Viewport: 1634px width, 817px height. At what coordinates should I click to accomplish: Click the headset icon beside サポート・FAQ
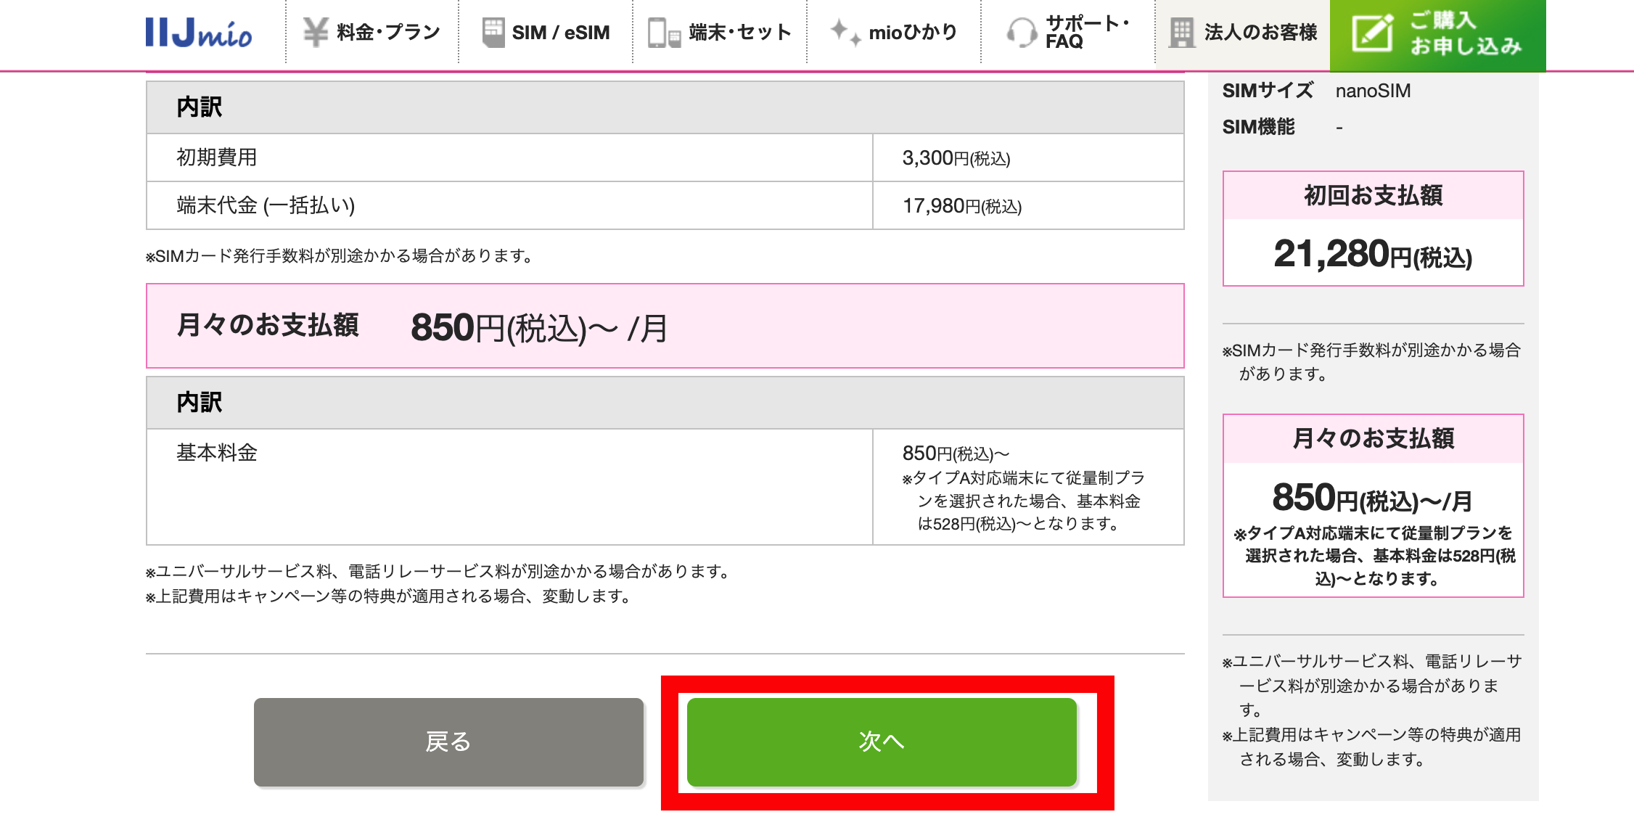click(x=1021, y=32)
